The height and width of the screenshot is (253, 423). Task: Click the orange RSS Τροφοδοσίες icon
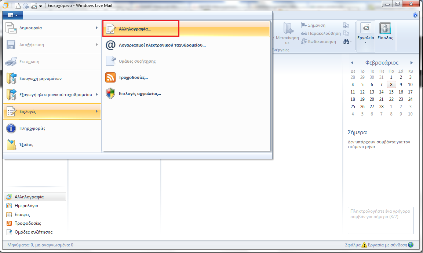[x=110, y=77]
